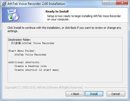The image size is (130, 101).
Task: Click the 'Ready to Install' heading
Action: [57, 11]
